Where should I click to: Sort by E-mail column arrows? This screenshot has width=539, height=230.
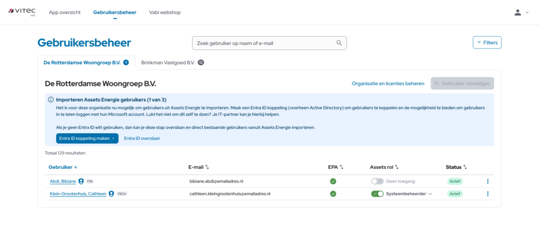pyautogui.click(x=207, y=167)
